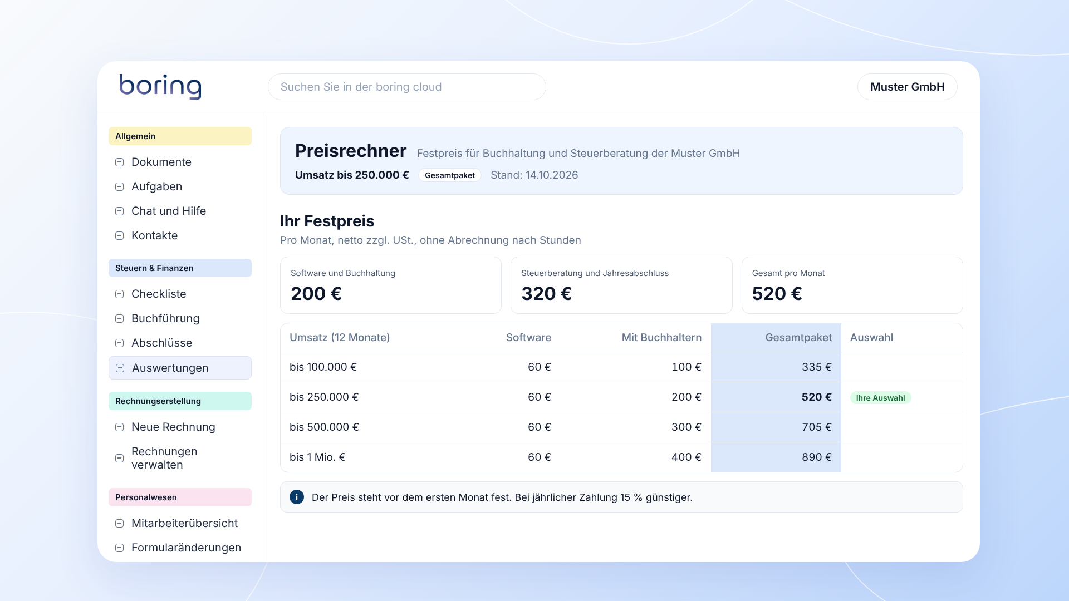Click the Muster GmbH account button
1069x601 pixels.
(907, 87)
